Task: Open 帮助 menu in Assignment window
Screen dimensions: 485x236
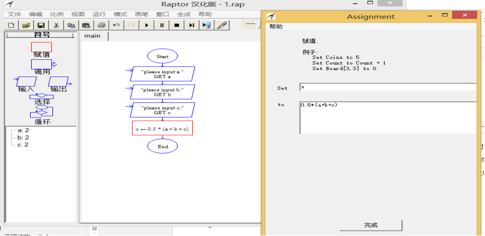Action: 276,26
